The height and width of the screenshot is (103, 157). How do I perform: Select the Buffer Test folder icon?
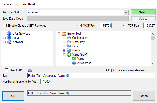coord(64,34)
